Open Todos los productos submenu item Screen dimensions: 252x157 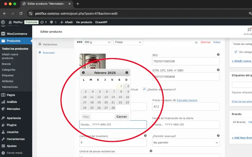click(15, 49)
